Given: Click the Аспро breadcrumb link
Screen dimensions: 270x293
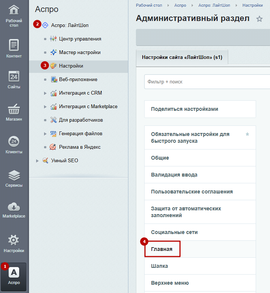Looking at the screenshot, I should (x=180, y=5).
